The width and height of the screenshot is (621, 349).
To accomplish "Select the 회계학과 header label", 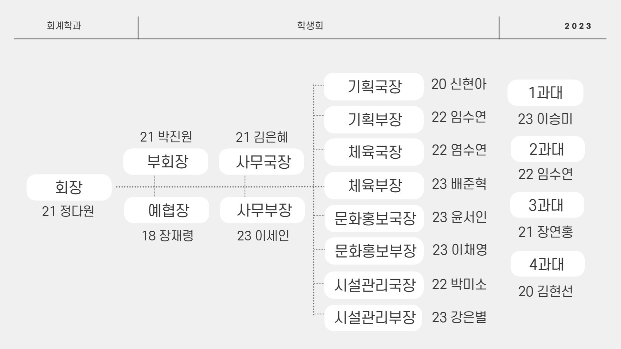I will (64, 26).
